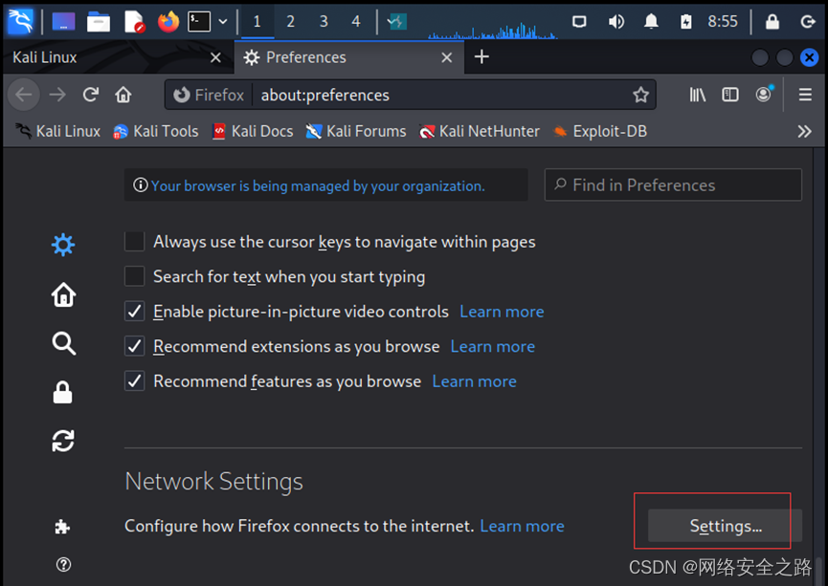The image size is (828, 586).
Task: Click the 8:55 clock
Action: coord(723,22)
